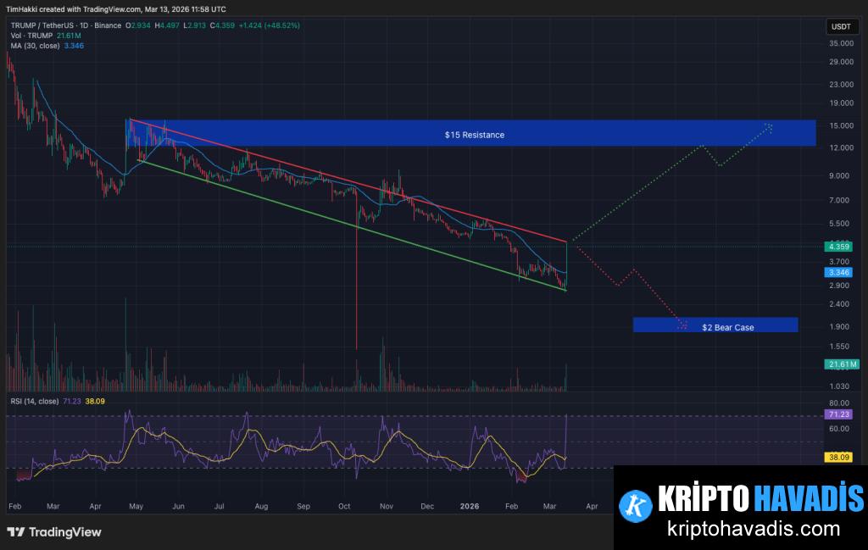The height and width of the screenshot is (550, 868).
Task: Open the USDT currency selector
Action: (842, 27)
